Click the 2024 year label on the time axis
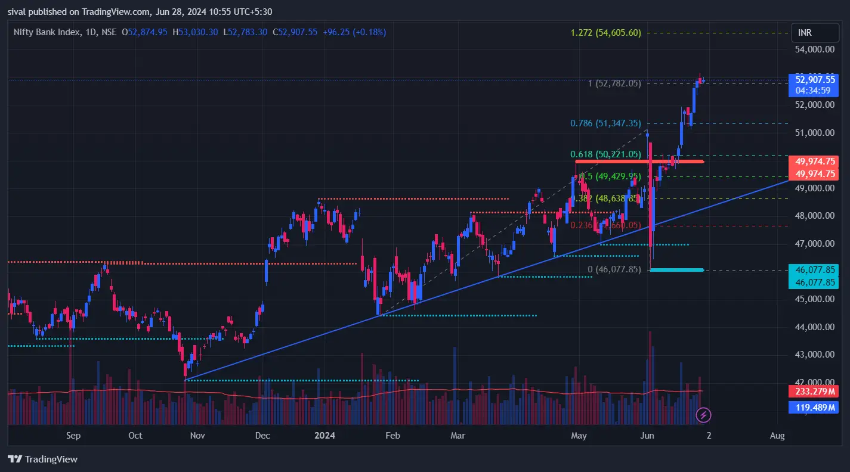This screenshot has height=472, width=850. point(325,436)
